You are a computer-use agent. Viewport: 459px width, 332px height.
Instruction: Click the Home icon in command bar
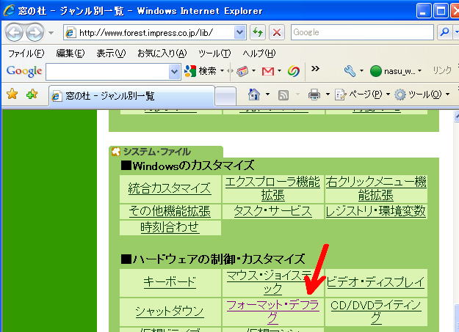[x=254, y=95]
